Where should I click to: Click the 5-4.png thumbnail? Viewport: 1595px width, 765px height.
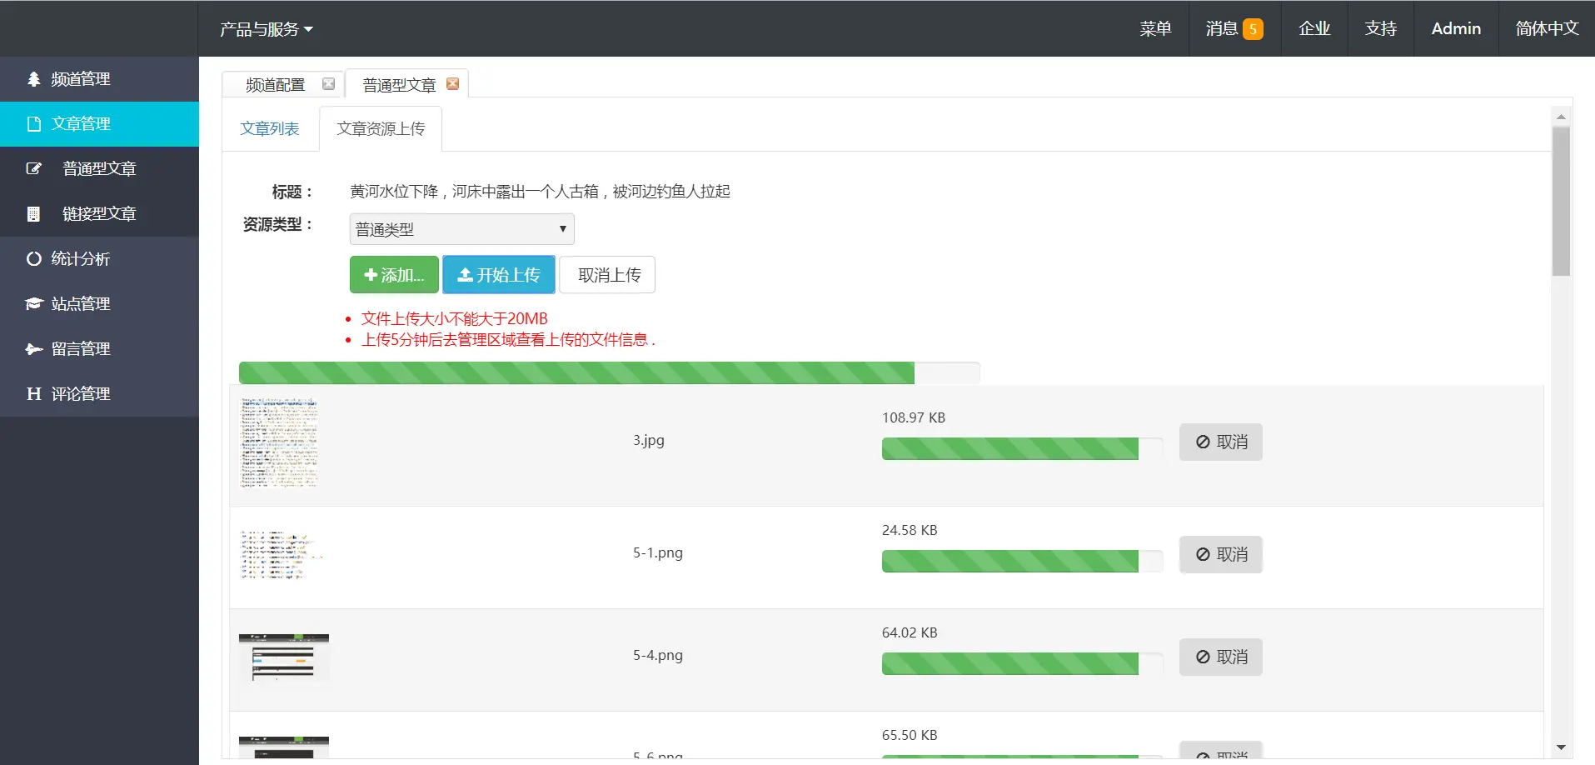(x=284, y=658)
